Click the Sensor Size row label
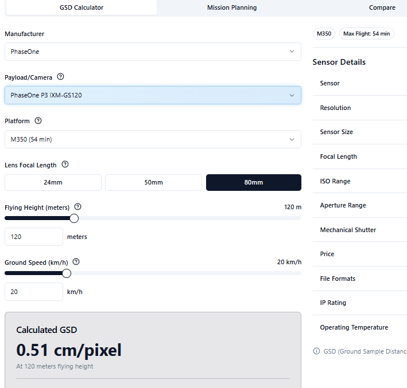The height and width of the screenshot is (388, 407). tap(336, 132)
